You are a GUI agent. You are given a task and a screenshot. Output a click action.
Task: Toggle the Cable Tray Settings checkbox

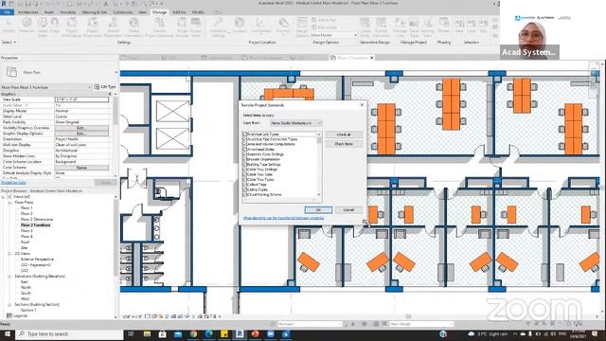tap(244, 170)
